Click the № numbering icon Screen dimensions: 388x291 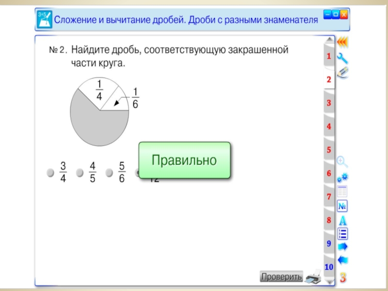pyautogui.click(x=342, y=206)
